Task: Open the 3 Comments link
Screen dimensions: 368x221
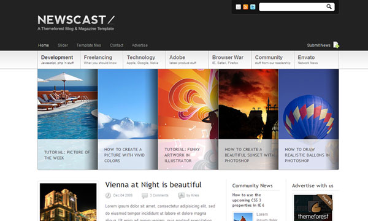Action: click(159, 195)
